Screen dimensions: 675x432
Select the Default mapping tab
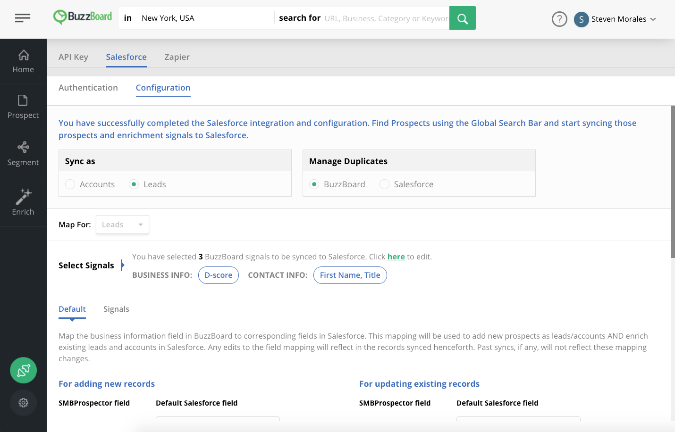click(x=72, y=309)
